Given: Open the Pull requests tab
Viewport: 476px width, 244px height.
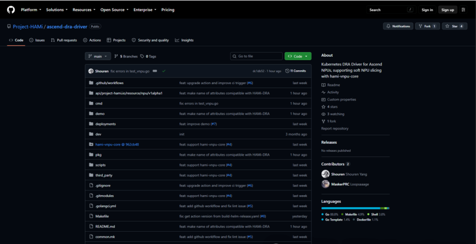Looking at the screenshot, I should [64, 40].
